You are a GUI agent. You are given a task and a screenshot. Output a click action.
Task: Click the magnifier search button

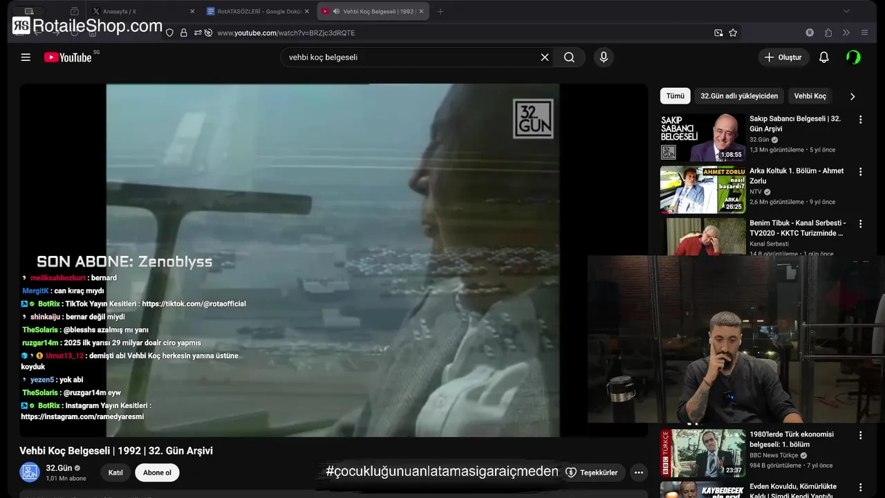(569, 57)
